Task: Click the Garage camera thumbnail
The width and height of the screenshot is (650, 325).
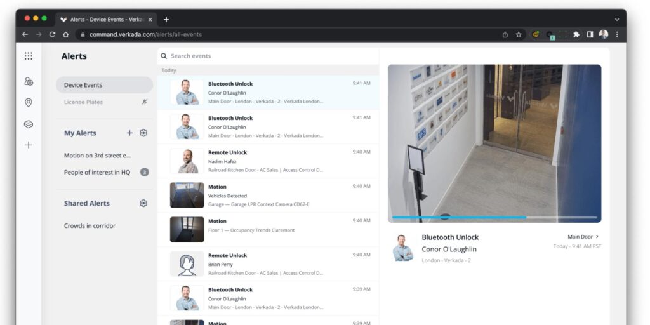Action: tap(187, 196)
